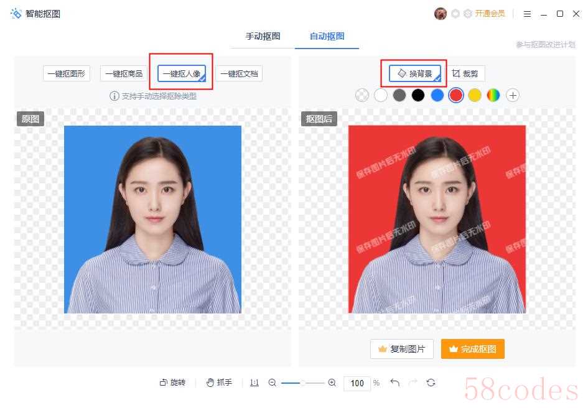
Task: Click the info icon beside 支持手动选择抠除类型
Action: click(114, 96)
